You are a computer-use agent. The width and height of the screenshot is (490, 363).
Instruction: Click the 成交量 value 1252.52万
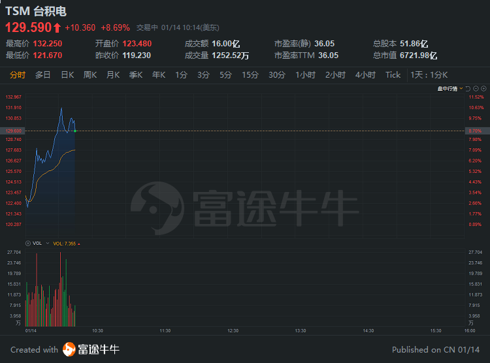tap(231, 55)
